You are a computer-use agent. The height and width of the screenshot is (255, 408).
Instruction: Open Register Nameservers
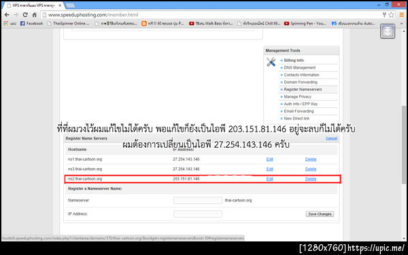(x=303, y=90)
